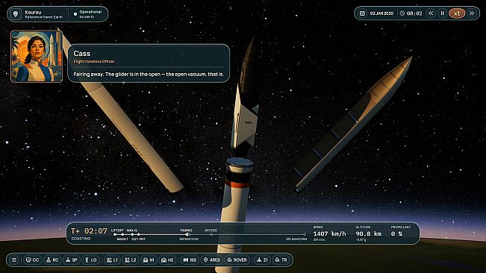
Task: Switch to launch pad L2
Action: (131, 260)
